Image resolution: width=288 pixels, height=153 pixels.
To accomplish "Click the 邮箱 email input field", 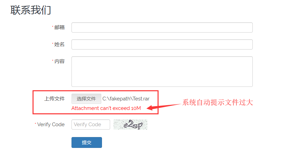I will [162, 27].
